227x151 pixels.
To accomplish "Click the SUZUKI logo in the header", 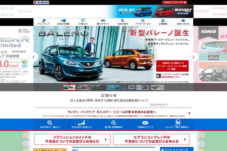I will pos(41,3).
